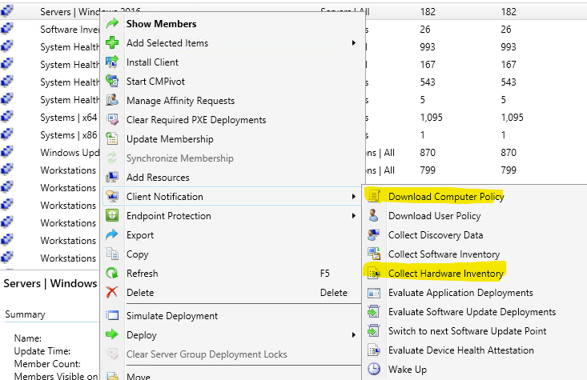The width and height of the screenshot is (587, 380).
Task: Open the Summary tab in details pane
Action: pos(25,314)
